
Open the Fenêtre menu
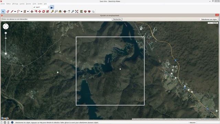tap(40, 4)
